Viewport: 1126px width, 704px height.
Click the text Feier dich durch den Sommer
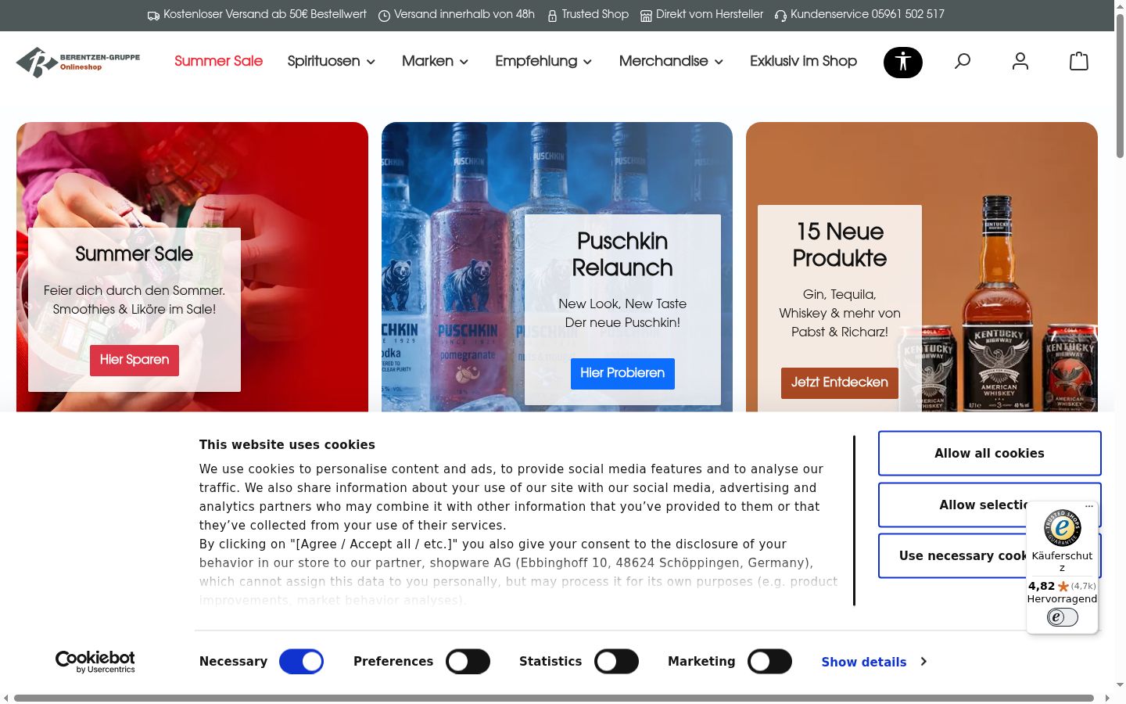[x=134, y=291]
